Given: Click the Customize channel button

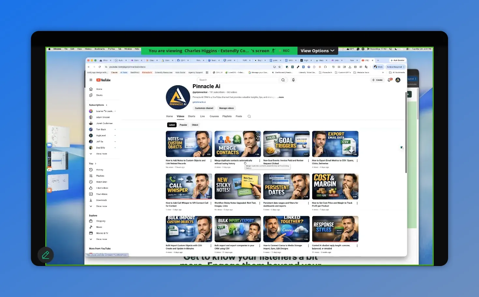Looking at the screenshot, I should (x=204, y=108).
